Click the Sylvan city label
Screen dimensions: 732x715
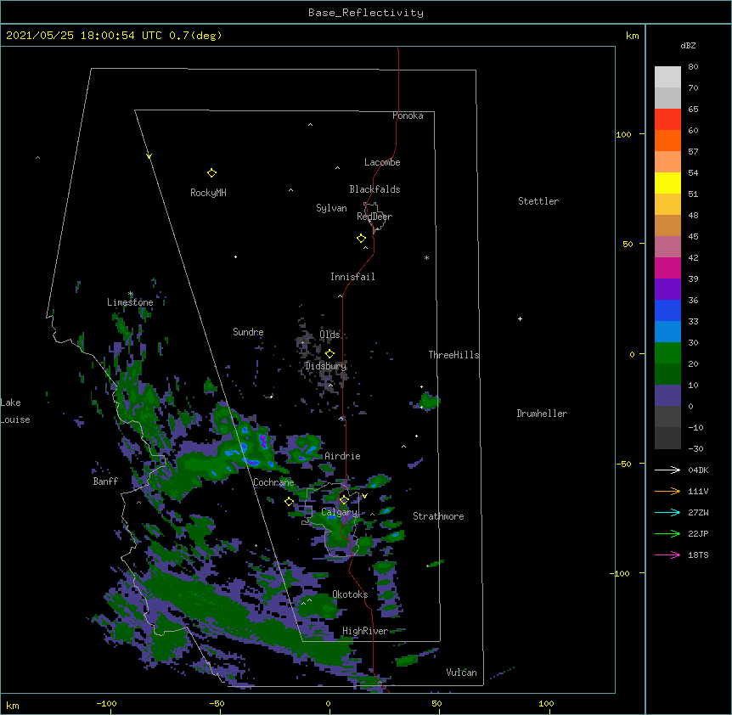[x=331, y=208]
